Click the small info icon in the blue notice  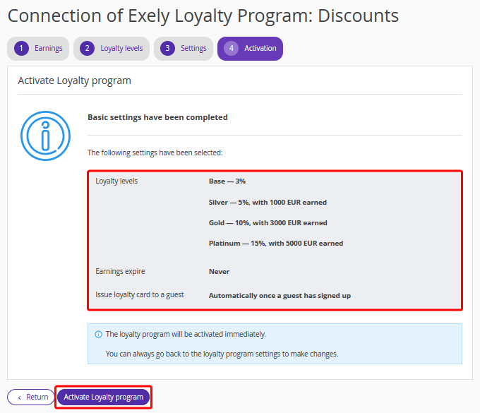point(98,335)
